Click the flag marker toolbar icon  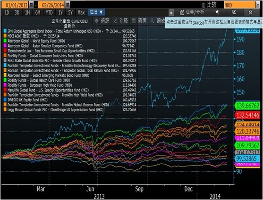pos(217,12)
